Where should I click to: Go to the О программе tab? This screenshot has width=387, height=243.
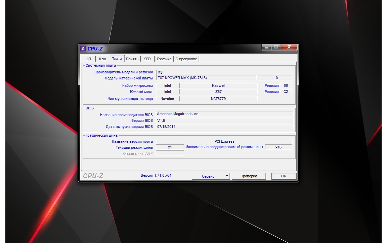click(x=186, y=59)
